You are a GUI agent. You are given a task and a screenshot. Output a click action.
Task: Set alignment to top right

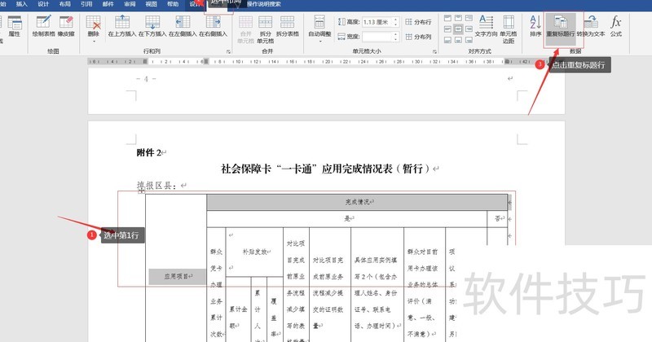(x=469, y=18)
